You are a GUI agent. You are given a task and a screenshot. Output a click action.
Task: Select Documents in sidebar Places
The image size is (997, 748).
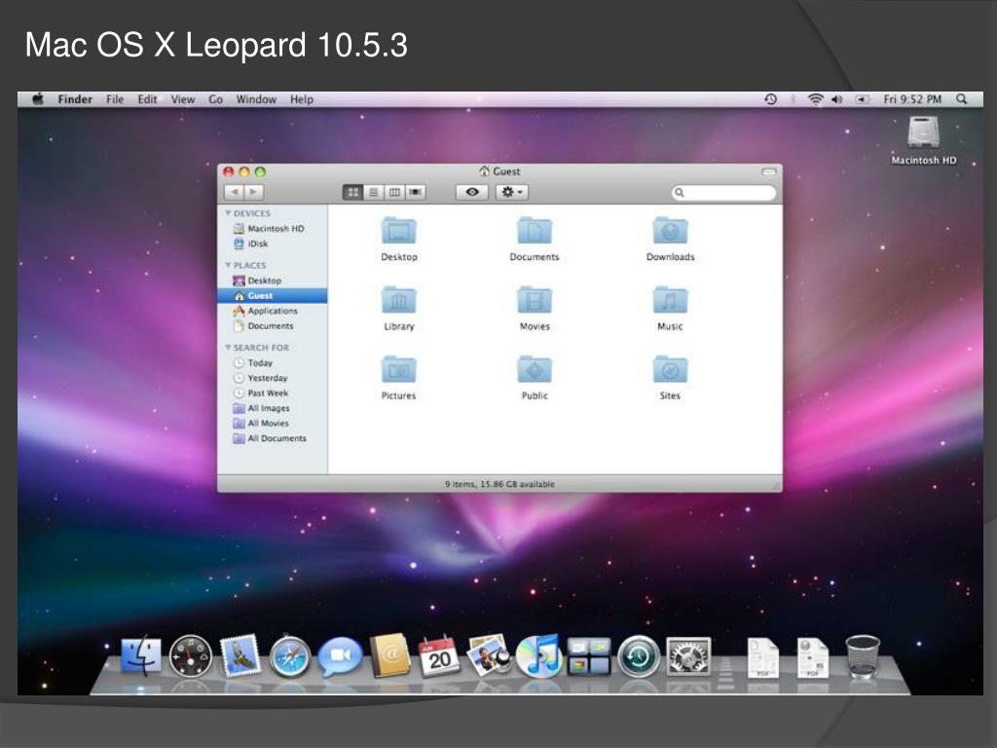(273, 326)
